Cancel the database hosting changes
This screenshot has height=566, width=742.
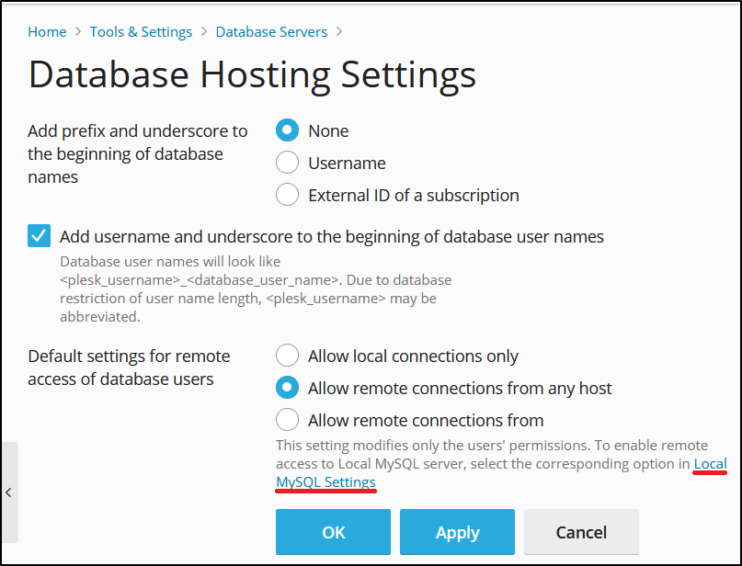click(x=581, y=533)
